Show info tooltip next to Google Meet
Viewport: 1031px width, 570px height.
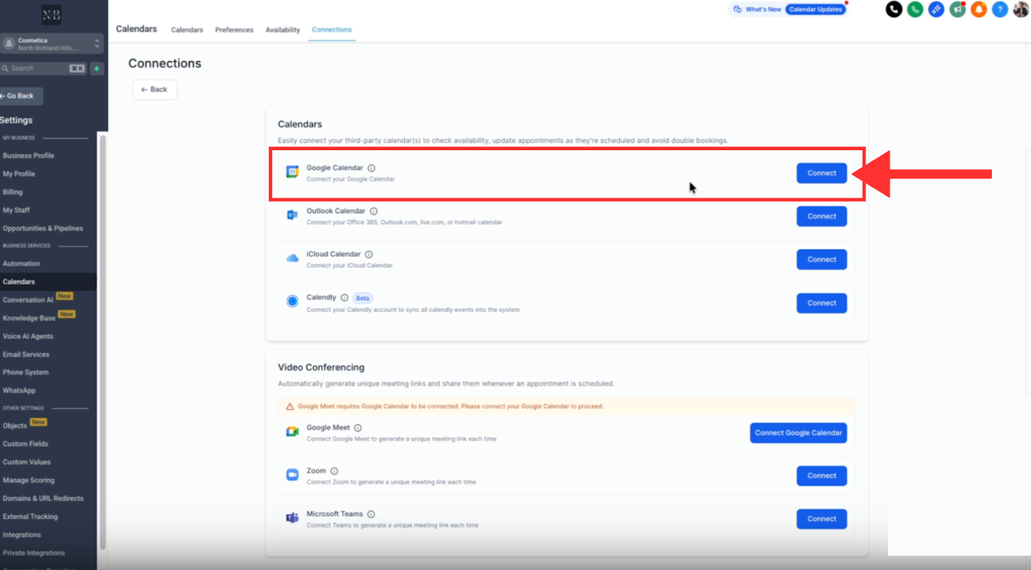(x=358, y=428)
